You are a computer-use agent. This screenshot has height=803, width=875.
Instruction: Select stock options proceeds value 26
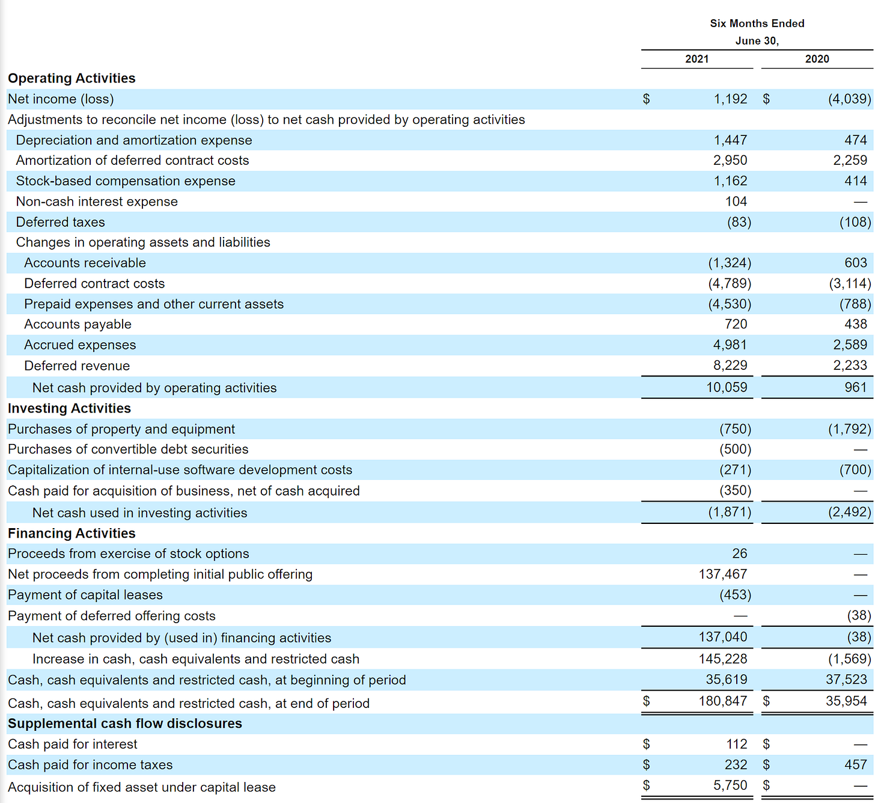click(740, 553)
